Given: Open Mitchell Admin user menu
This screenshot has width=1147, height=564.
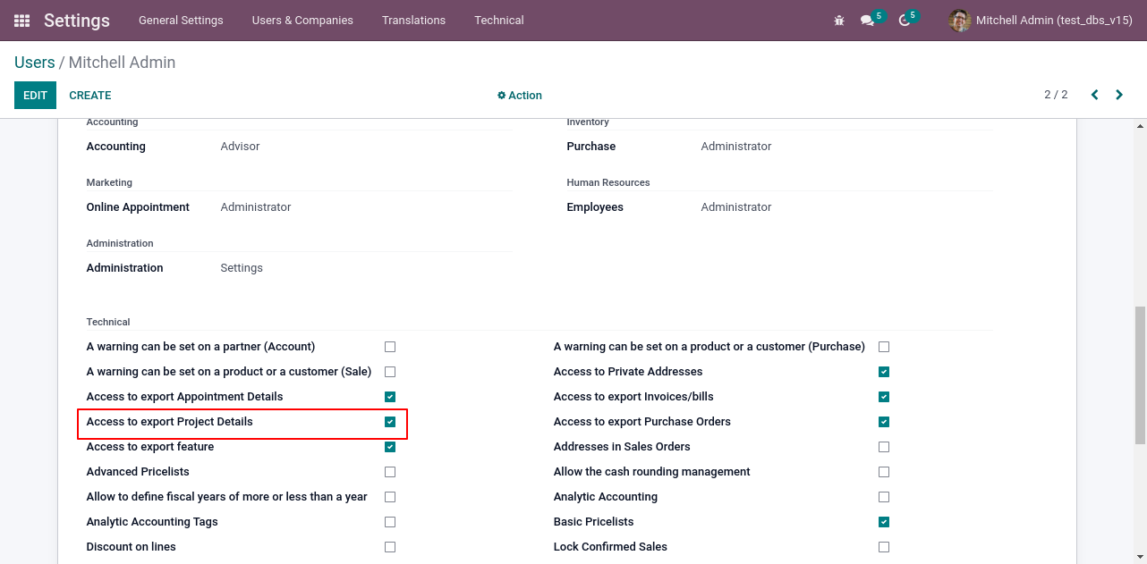Looking at the screenshot, I should click(x=1041, y=21).
